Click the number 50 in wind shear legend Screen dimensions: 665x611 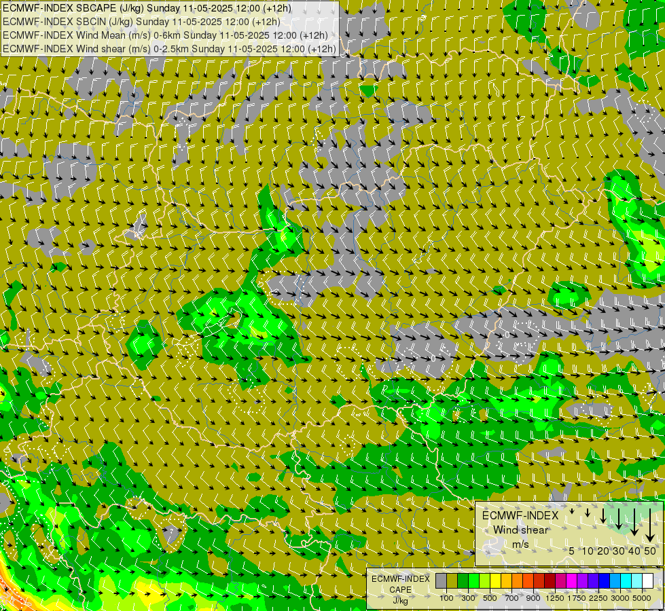pyautogui.click(x=650, y=551)
